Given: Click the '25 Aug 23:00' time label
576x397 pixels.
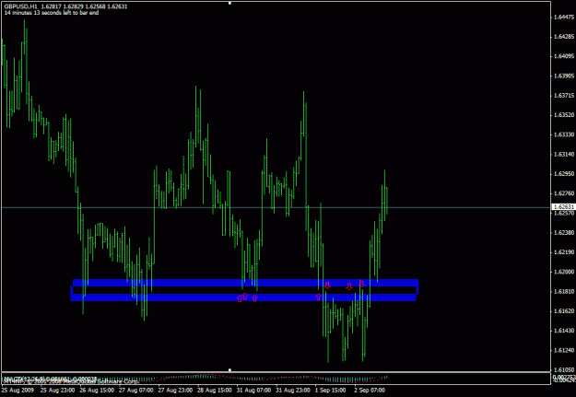Looking at the screenshot, I should (x=58, y=390).
